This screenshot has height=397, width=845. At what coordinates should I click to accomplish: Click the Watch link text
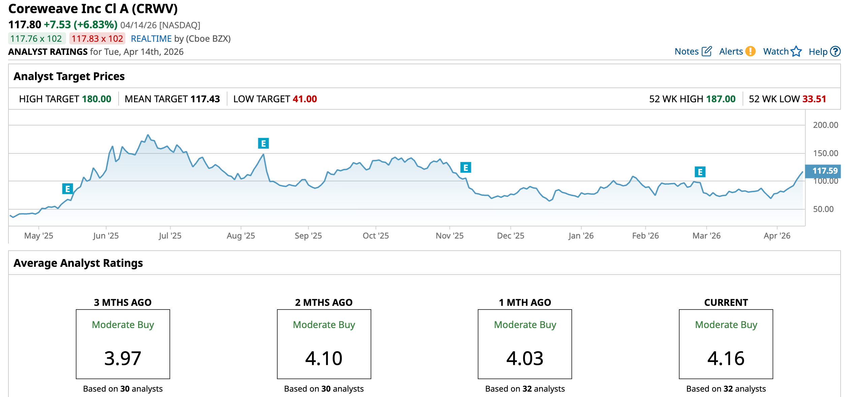[x=776, y=51]
